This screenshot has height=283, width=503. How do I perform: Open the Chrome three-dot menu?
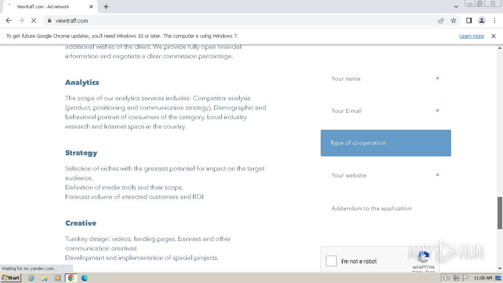pyautogui.click(x=494, y=20)
